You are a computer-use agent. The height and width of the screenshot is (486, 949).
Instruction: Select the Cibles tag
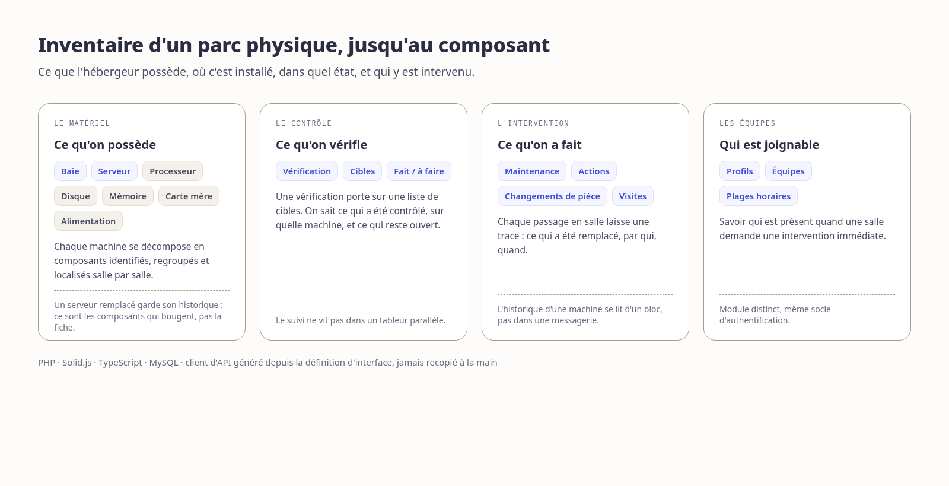coord(362,171)
